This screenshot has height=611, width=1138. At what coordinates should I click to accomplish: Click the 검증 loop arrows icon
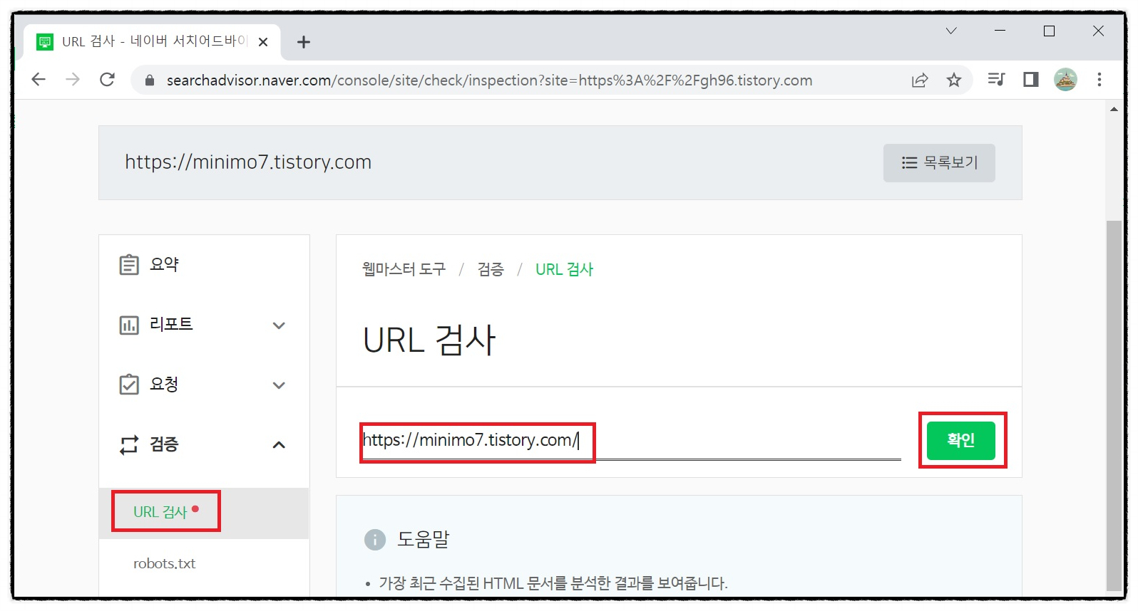[x=129, y=445]
